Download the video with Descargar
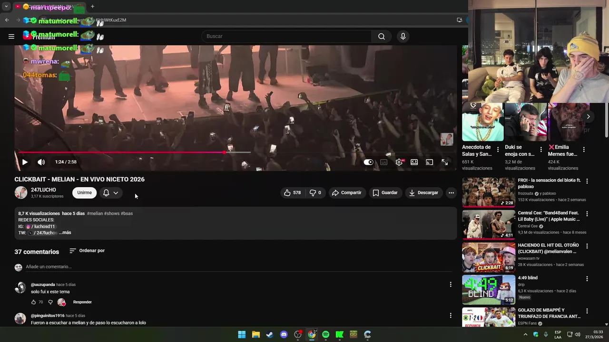This screenshot has width=609, height=342. (x=423, y=192)
